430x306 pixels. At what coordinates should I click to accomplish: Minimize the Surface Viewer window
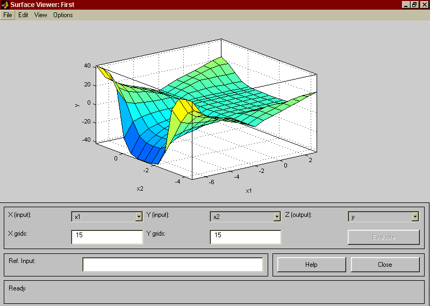[406, 4]
